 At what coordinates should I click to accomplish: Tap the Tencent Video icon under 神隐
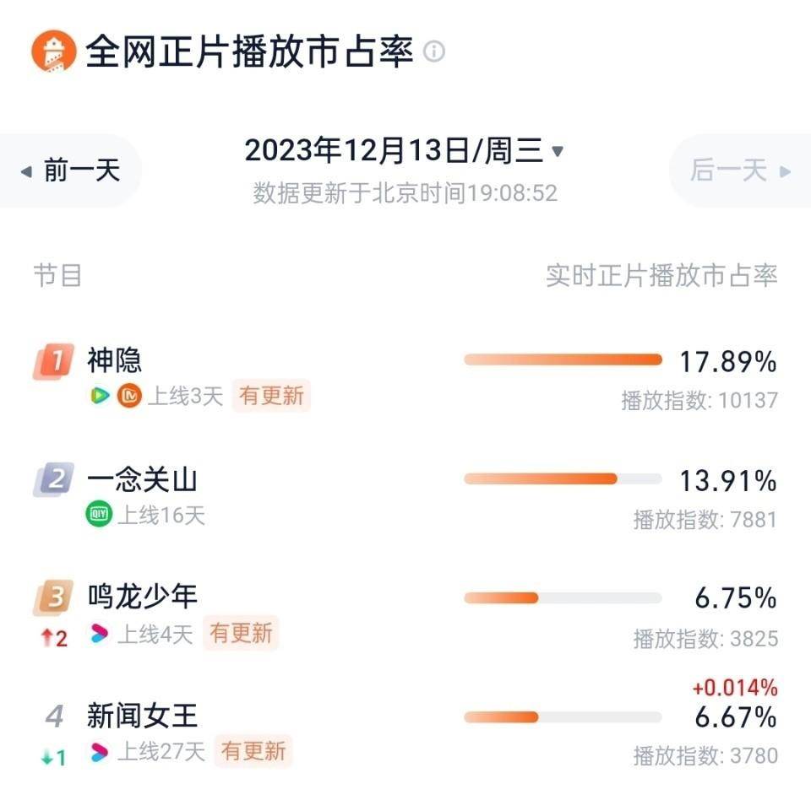(x=100, y=396)
